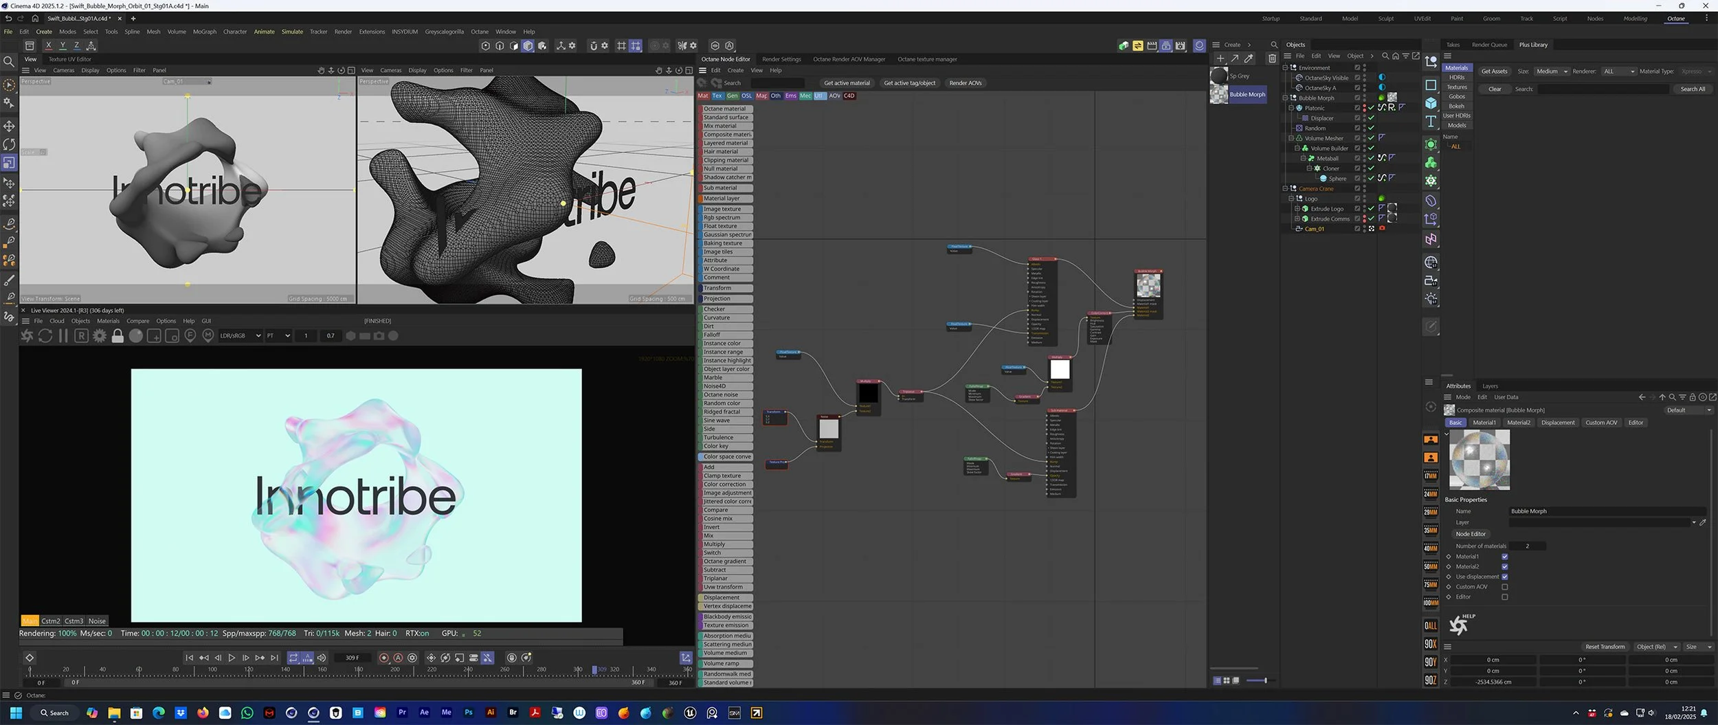Switch to the Octane texture manager tab
This screenshot has width=1718, height=725.
tap(927, 59)
